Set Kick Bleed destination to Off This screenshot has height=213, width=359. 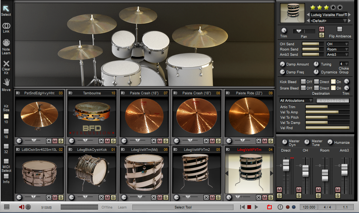tap(303, 82)
